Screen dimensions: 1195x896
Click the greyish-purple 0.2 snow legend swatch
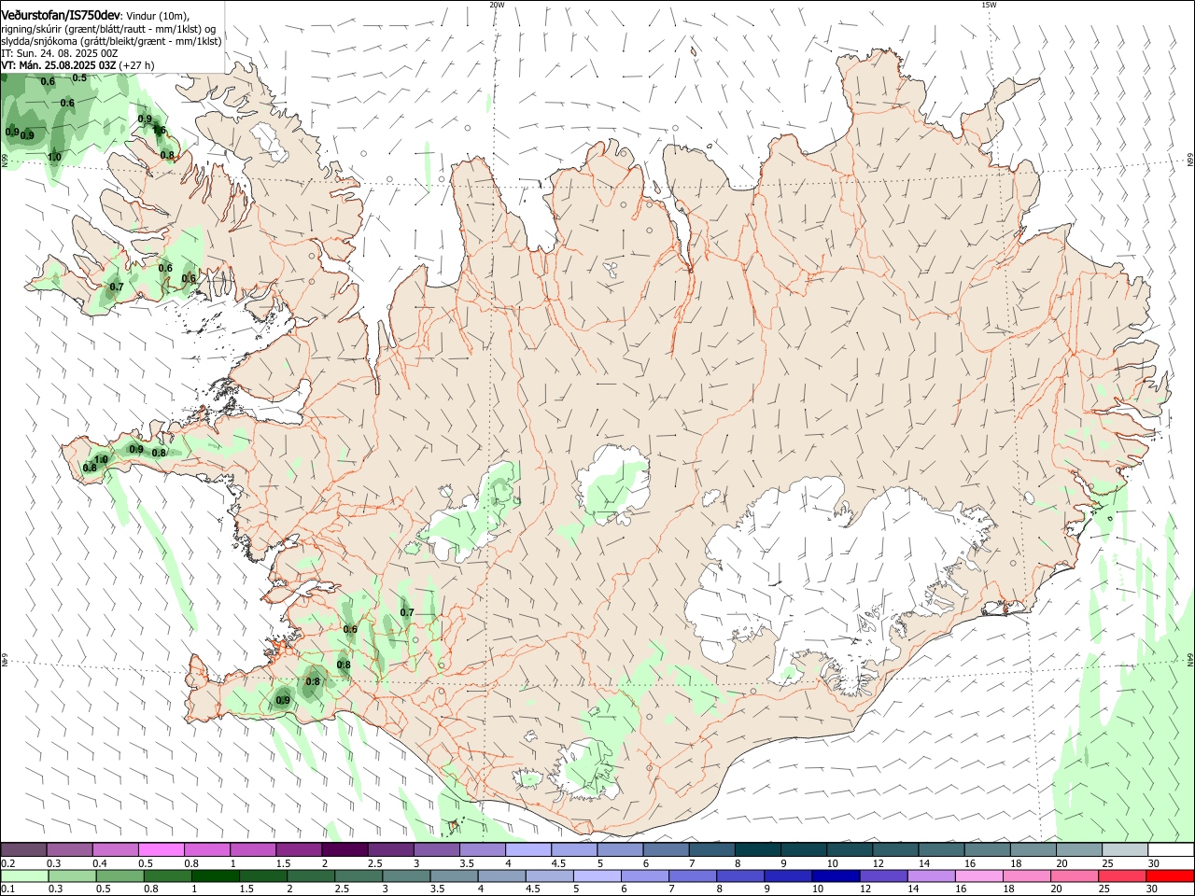click(24, 850)
